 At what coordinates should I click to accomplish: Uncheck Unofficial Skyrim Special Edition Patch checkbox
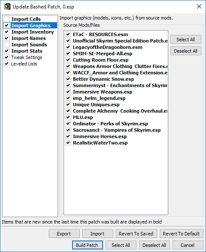pyautogui.click(x=68, y=41)
